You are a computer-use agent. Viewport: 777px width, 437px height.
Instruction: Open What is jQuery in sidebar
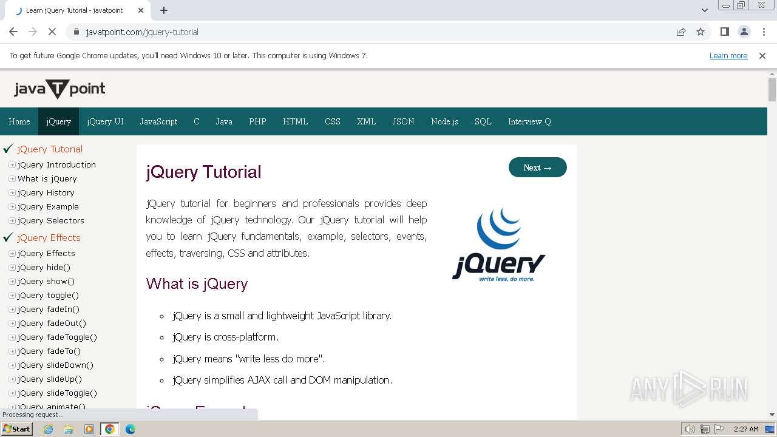coord(47,178)
